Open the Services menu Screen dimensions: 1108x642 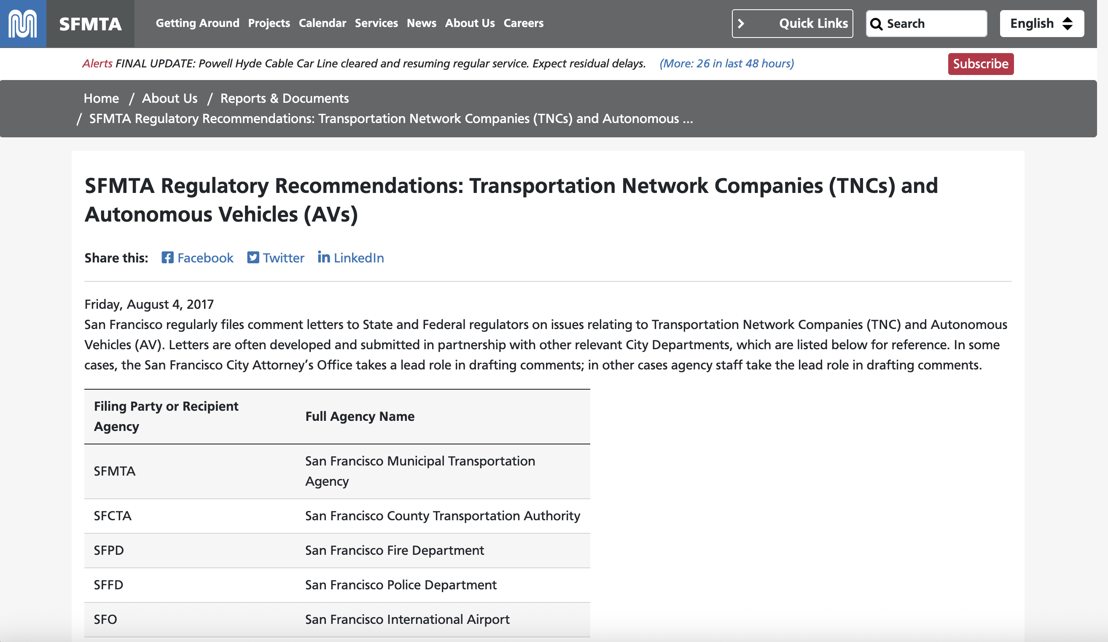376,23
